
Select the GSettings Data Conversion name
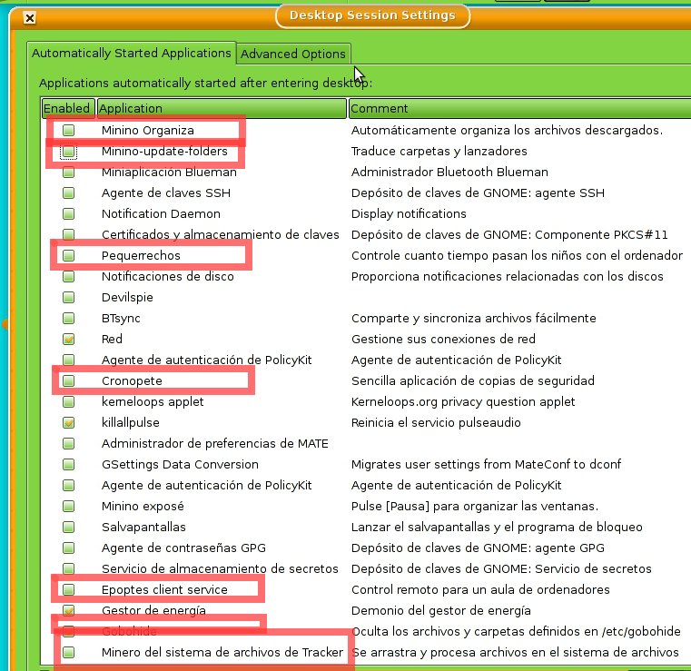(180, 464)
